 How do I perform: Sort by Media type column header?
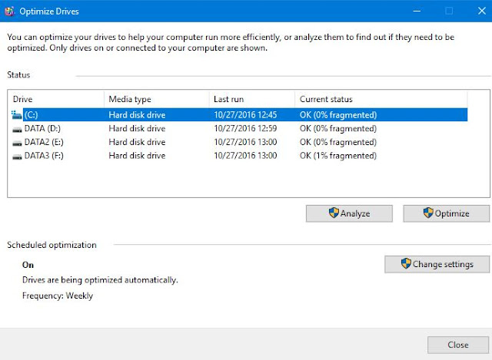157,99
